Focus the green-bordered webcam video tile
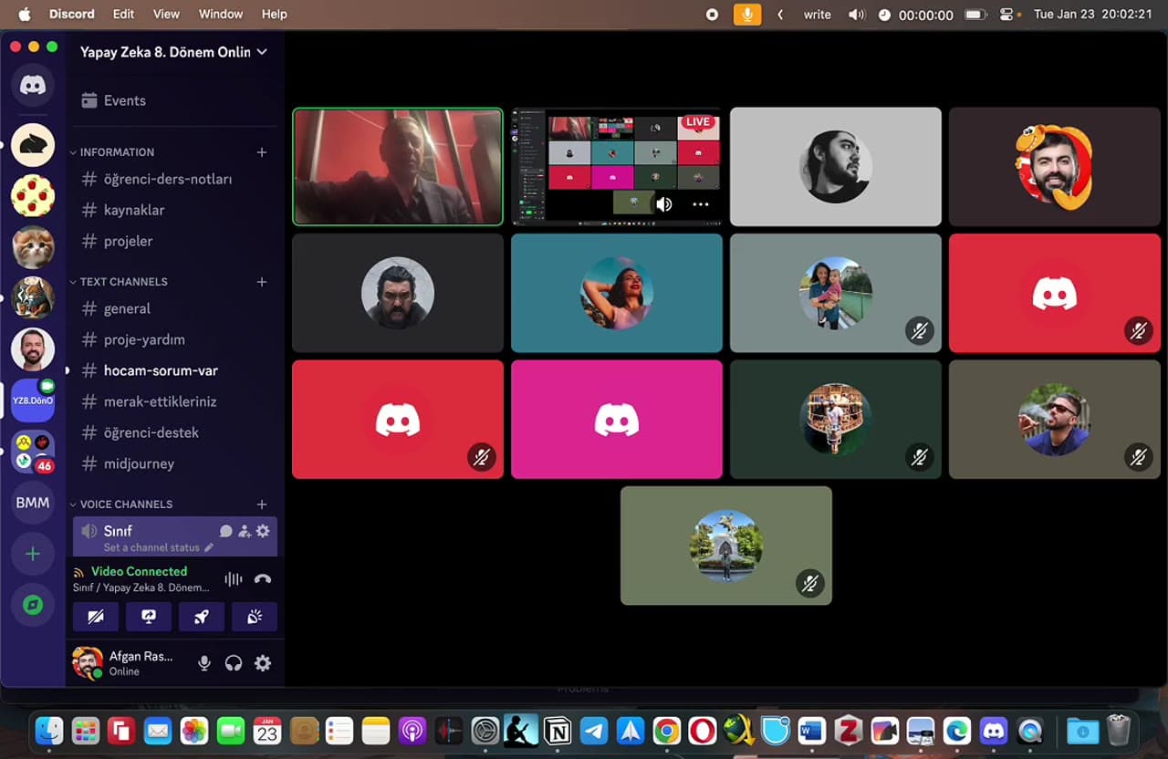 coord(398,167)
